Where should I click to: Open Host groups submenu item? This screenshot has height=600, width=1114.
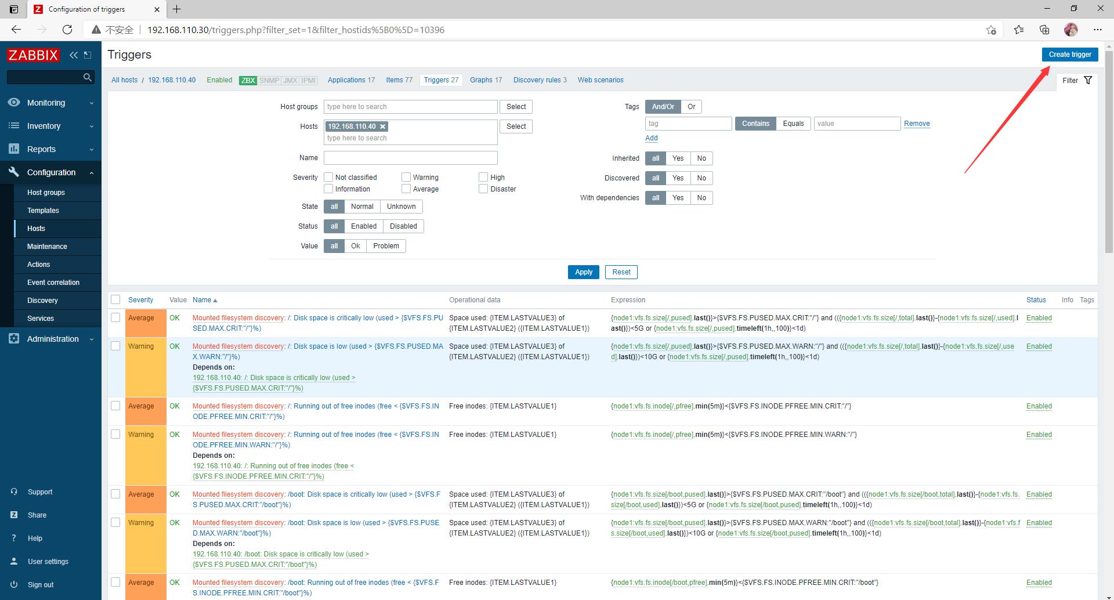(x=46, y=193)
